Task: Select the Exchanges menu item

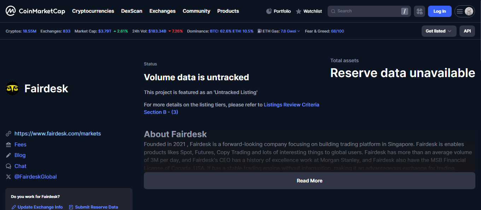Action: coord(162,11)
